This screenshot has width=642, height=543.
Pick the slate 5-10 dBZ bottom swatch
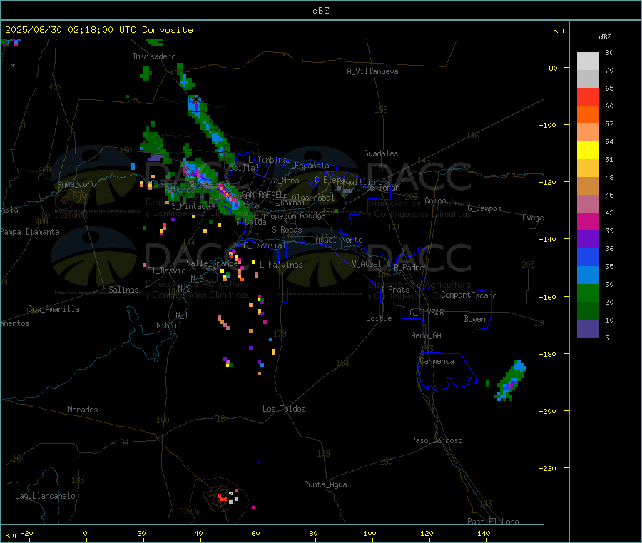[x=588, y=329]
